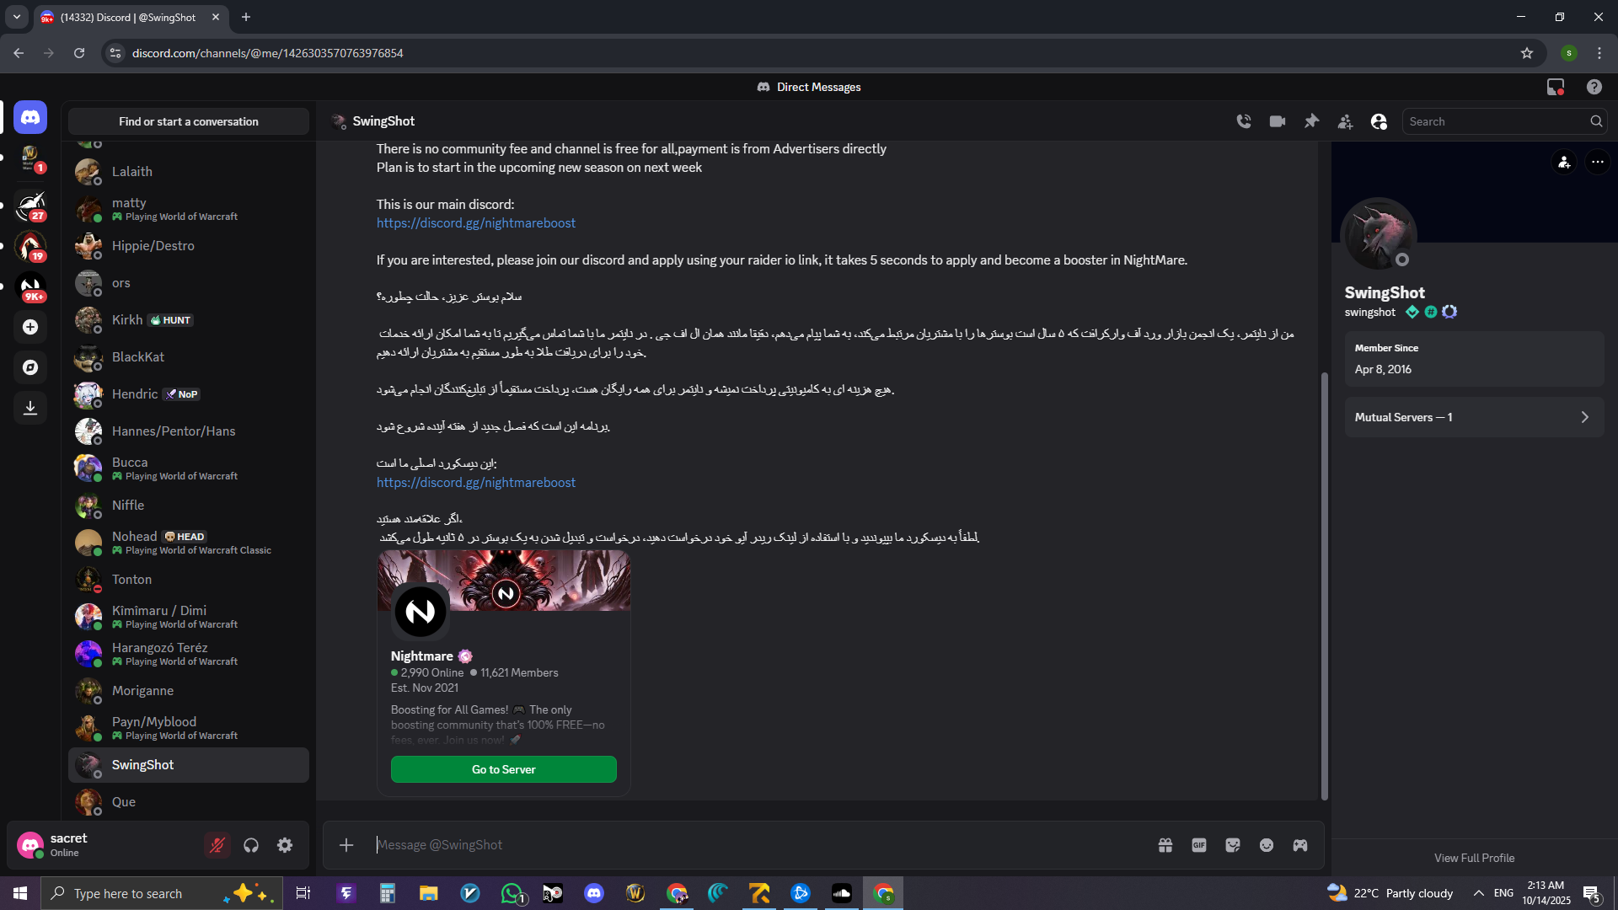Expand Mutual Servers section
The height and width of the screenshot is (910, 1618).
pos(1474,417)
